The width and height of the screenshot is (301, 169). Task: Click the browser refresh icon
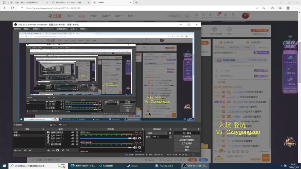point(12,8)
